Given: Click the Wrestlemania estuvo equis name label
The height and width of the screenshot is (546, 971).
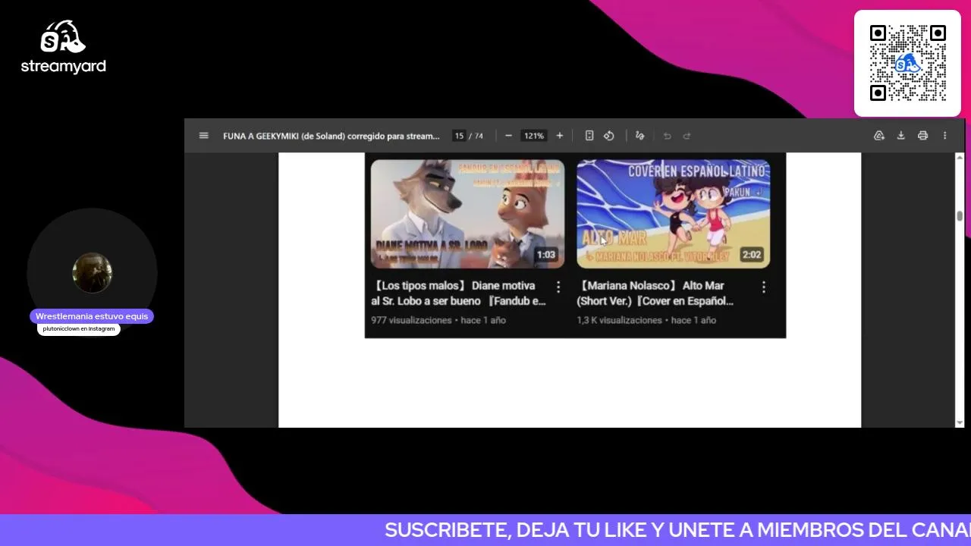Looking at the screenshot, I should click(x=92, y=316).
